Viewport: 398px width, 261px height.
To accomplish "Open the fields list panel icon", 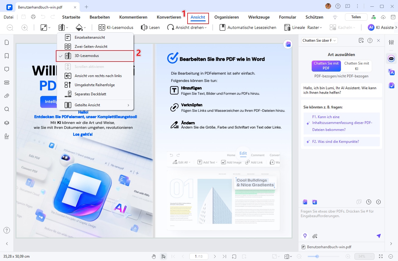I will click(x=7, y=83).
